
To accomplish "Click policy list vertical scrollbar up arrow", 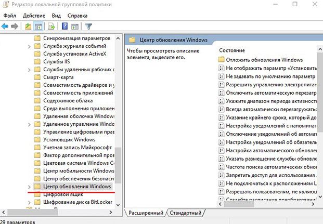I will [320, 49].
